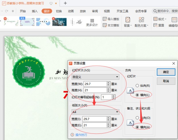Click the slide 宽度(W) input field
The width and height of the screenshot is (178, 140).
click(95, 84)
